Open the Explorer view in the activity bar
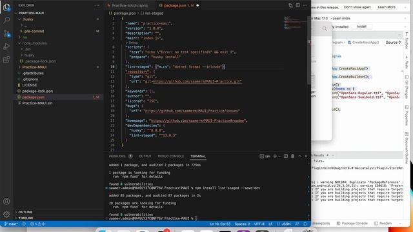This screenshot has width=413, height=232. pyautogui.click(x=6, y=7)
